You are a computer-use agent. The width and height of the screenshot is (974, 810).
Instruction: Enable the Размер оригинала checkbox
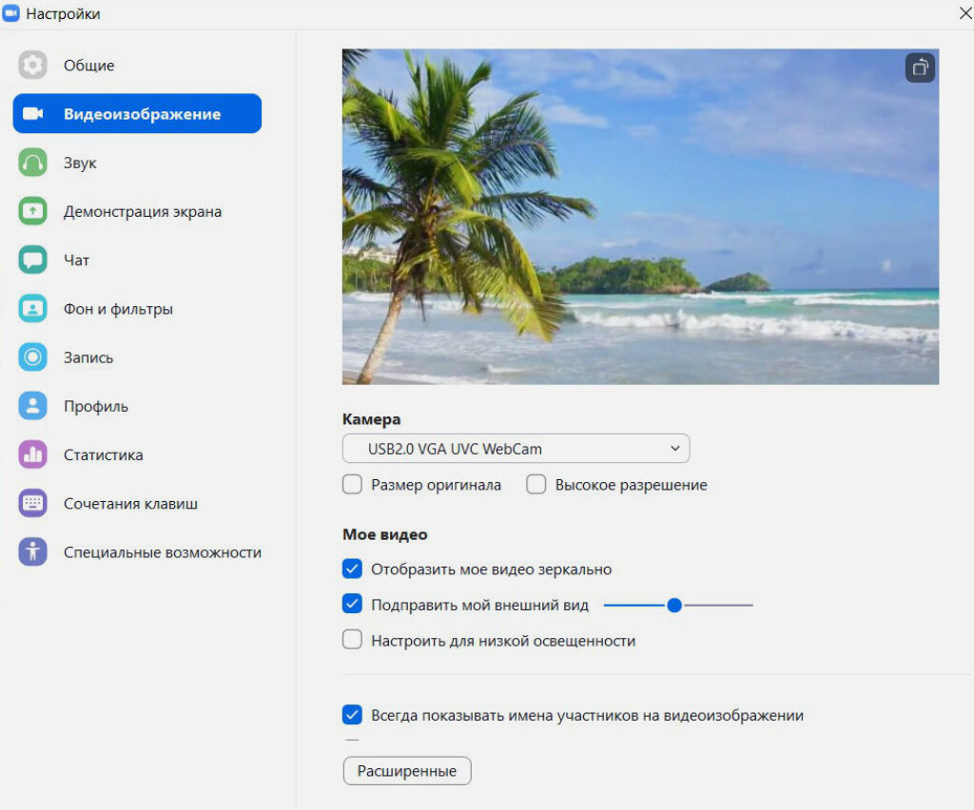click(353, 485)
